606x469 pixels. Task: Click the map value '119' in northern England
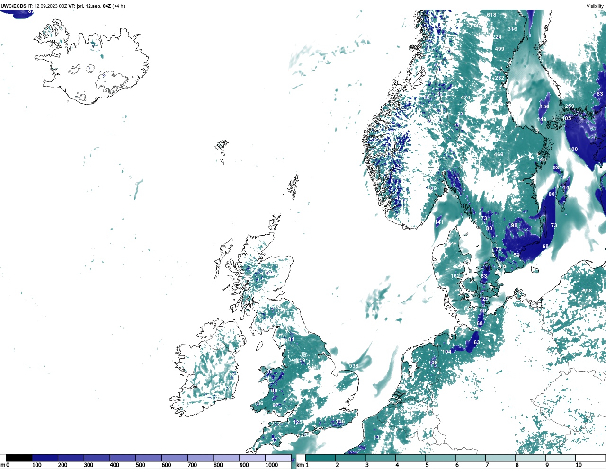[301, 361]
